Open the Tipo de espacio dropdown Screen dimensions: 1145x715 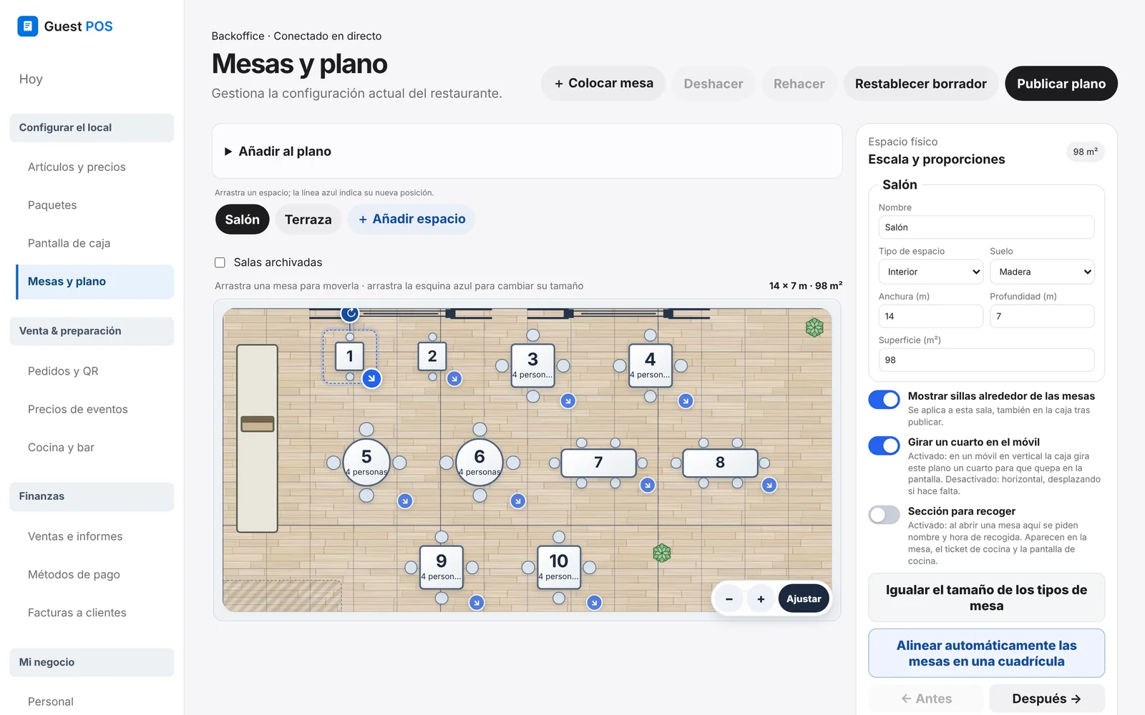(x=931, y=272)
